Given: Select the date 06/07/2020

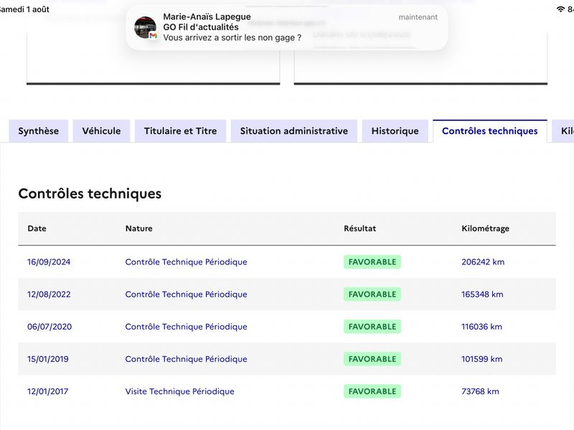Looking at the screenshot, I should pyautogui.click(x=50, y=327).
